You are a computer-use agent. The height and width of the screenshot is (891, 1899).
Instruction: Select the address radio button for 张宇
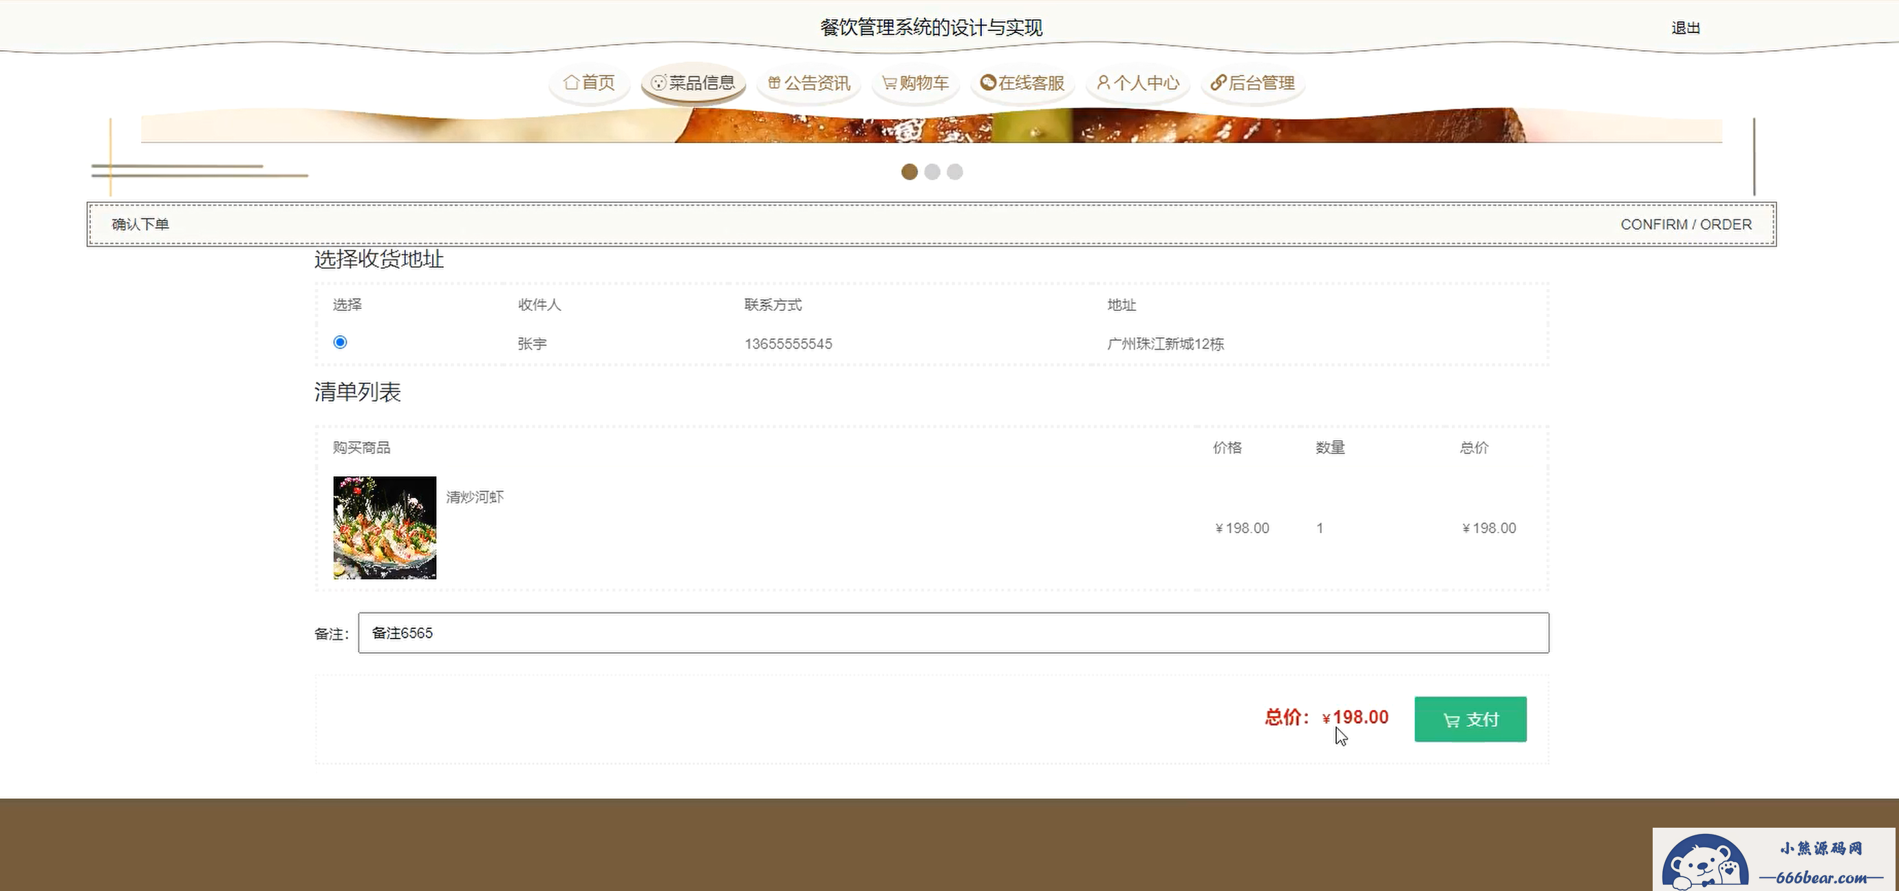(340, 342)
